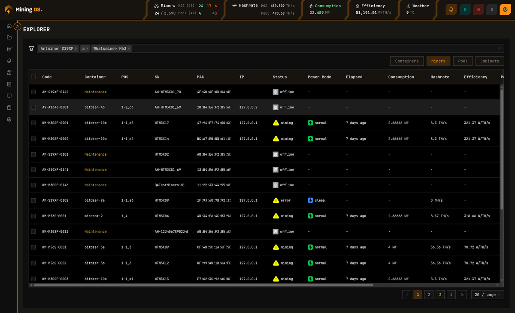Click warning status icon for WM-M56S-0001
Viewport: 515px width, 313px height.
[x=276, y=247]
